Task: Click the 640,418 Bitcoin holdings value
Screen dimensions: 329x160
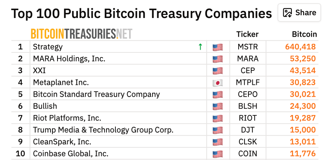Action: (300, 47)
